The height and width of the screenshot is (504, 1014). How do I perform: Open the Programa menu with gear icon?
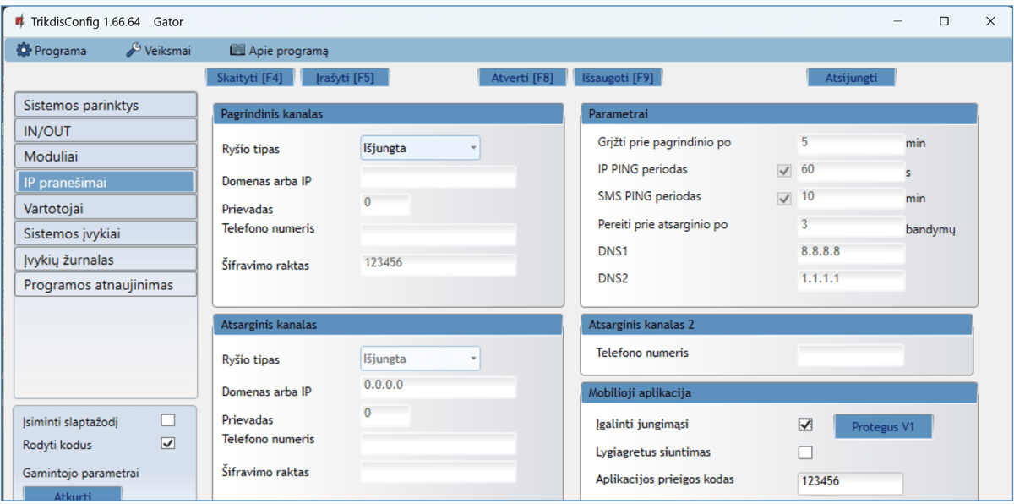point(52,51)
